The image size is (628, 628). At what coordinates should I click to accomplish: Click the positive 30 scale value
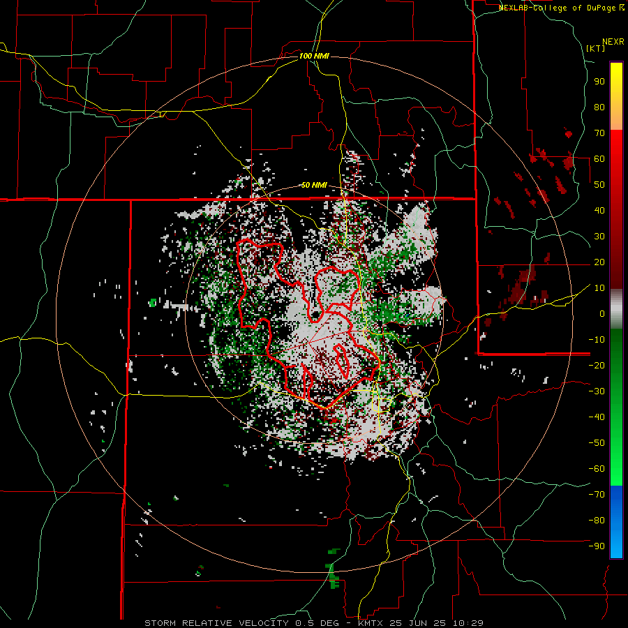click(x=599, y=237)
